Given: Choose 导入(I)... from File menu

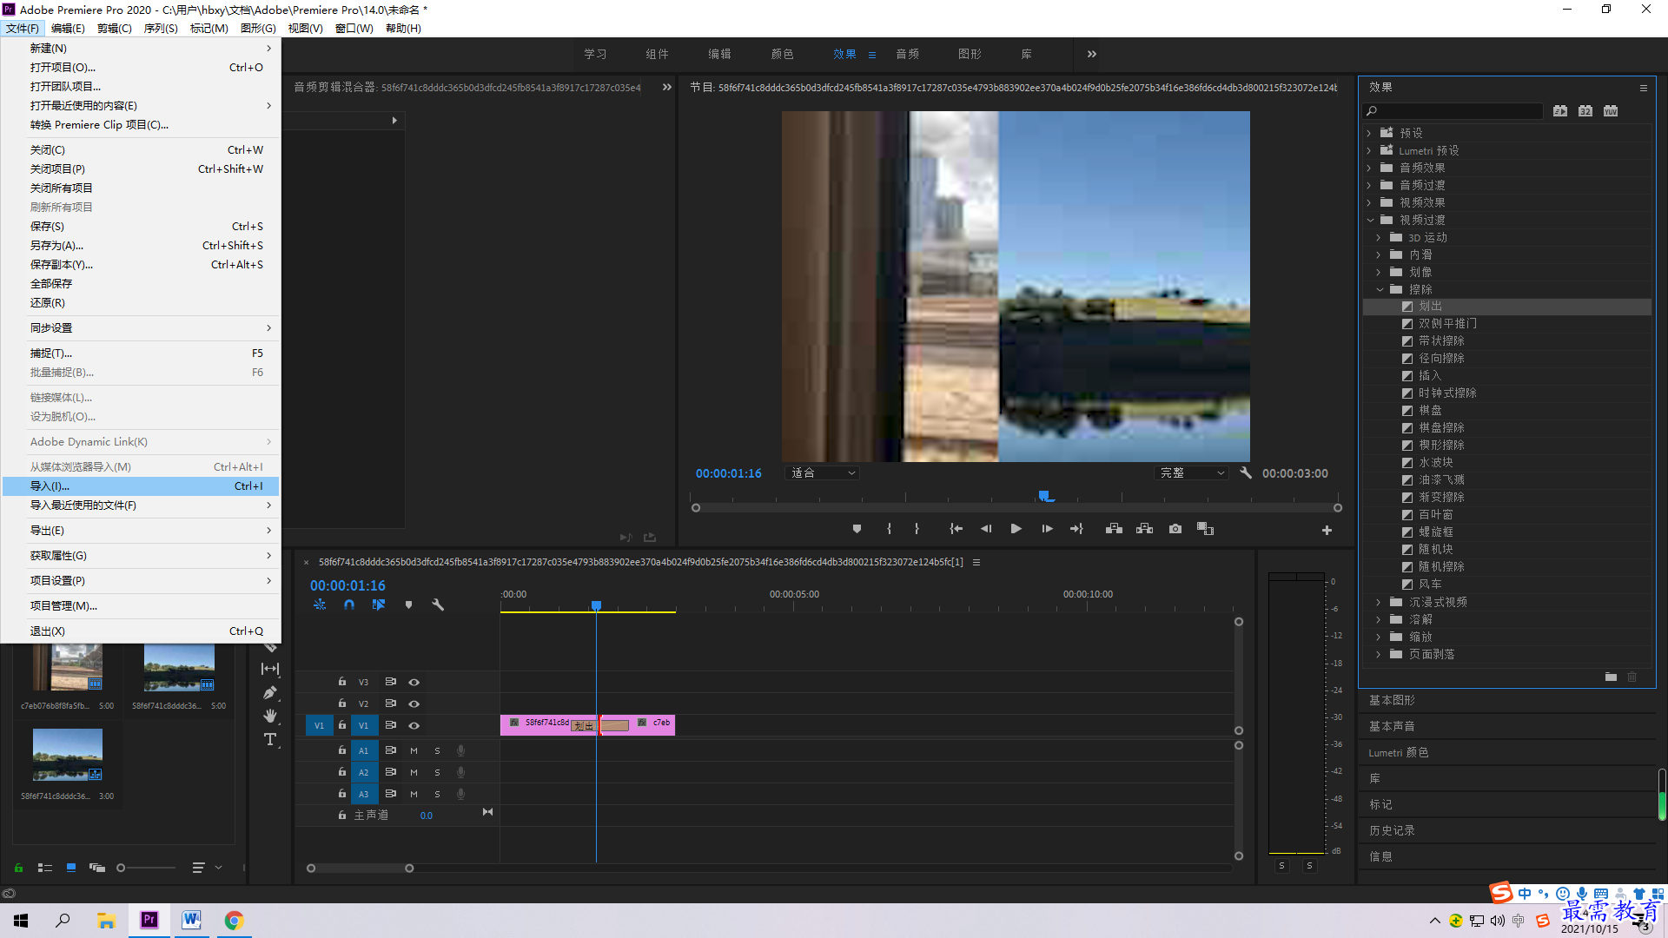Looking at the screenshot, I should click(x=141, y=486).
